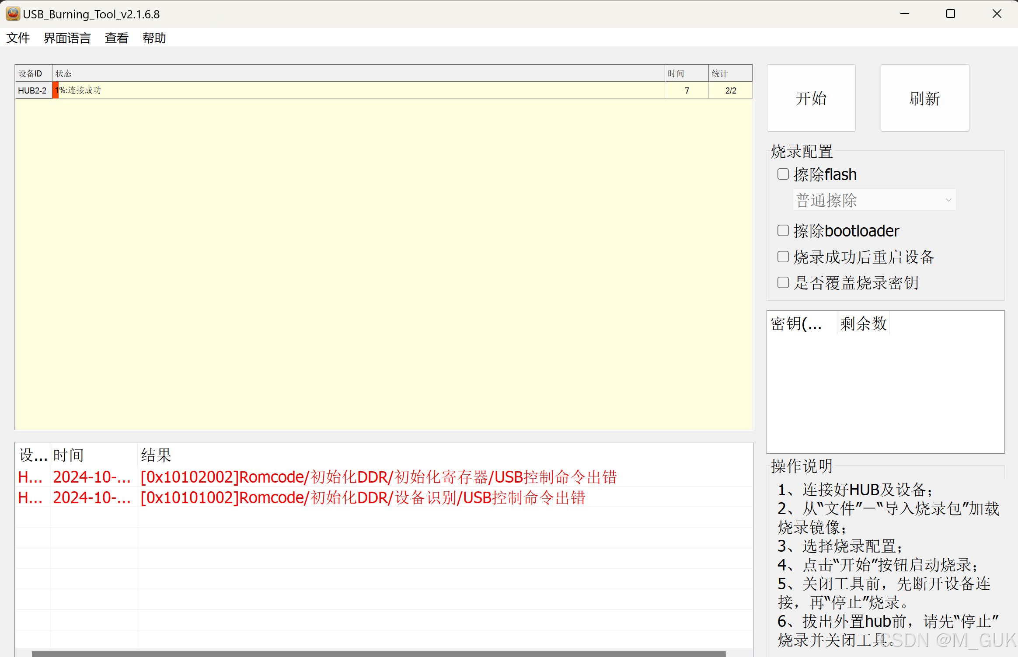Image resolution: width=1018 pixels, height=657 pixels.
Task: Check 是否覆盖烧录密钥 option
Action: pyautogui.click(x=783, y=282)
